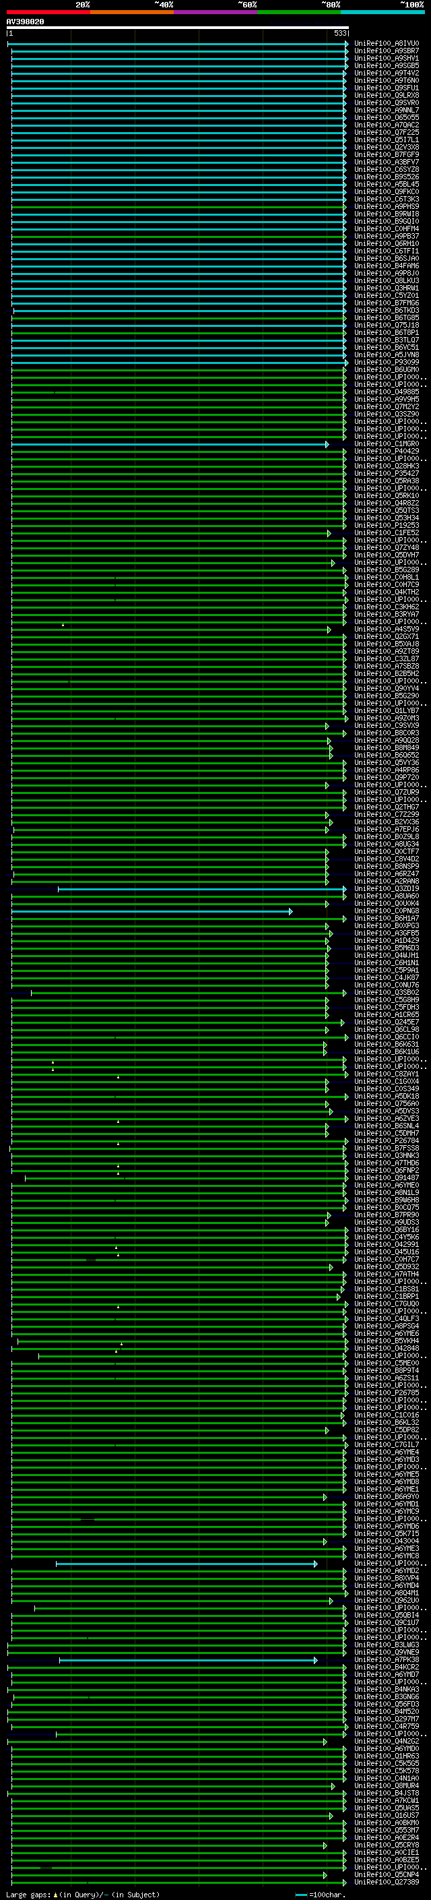The height and width of the screenshot is (1900, 431).
Task: Click UniRef100_Q245E7 label
Action: [386, 1022]
